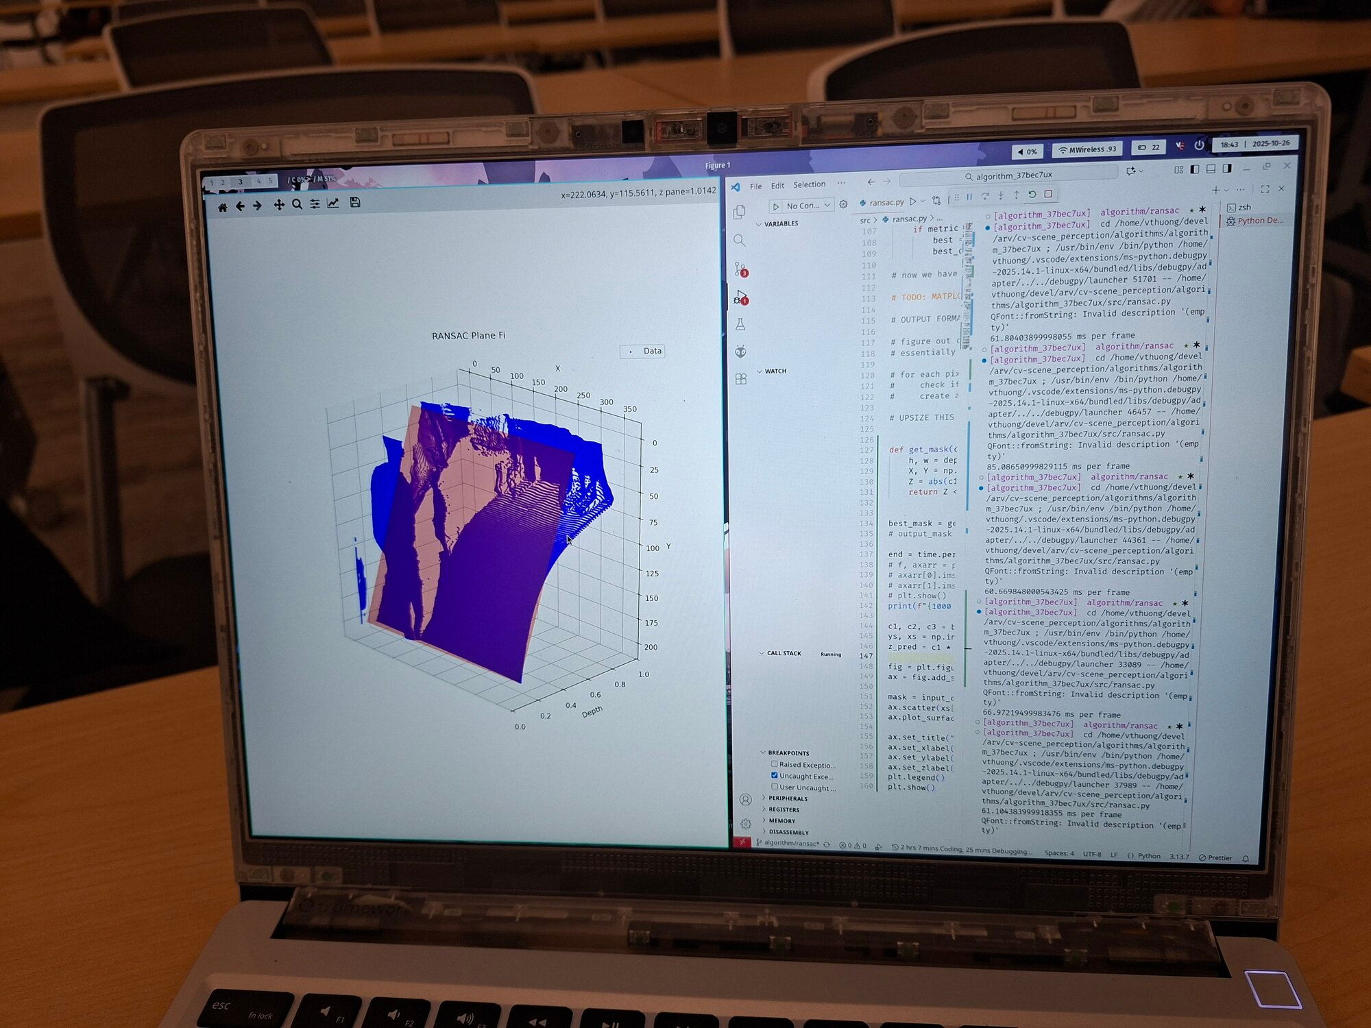The height and width of the screenshot is (1028, 1371).
Task: Open the overflow menu after Selection
Action: (x=841, y=184)
